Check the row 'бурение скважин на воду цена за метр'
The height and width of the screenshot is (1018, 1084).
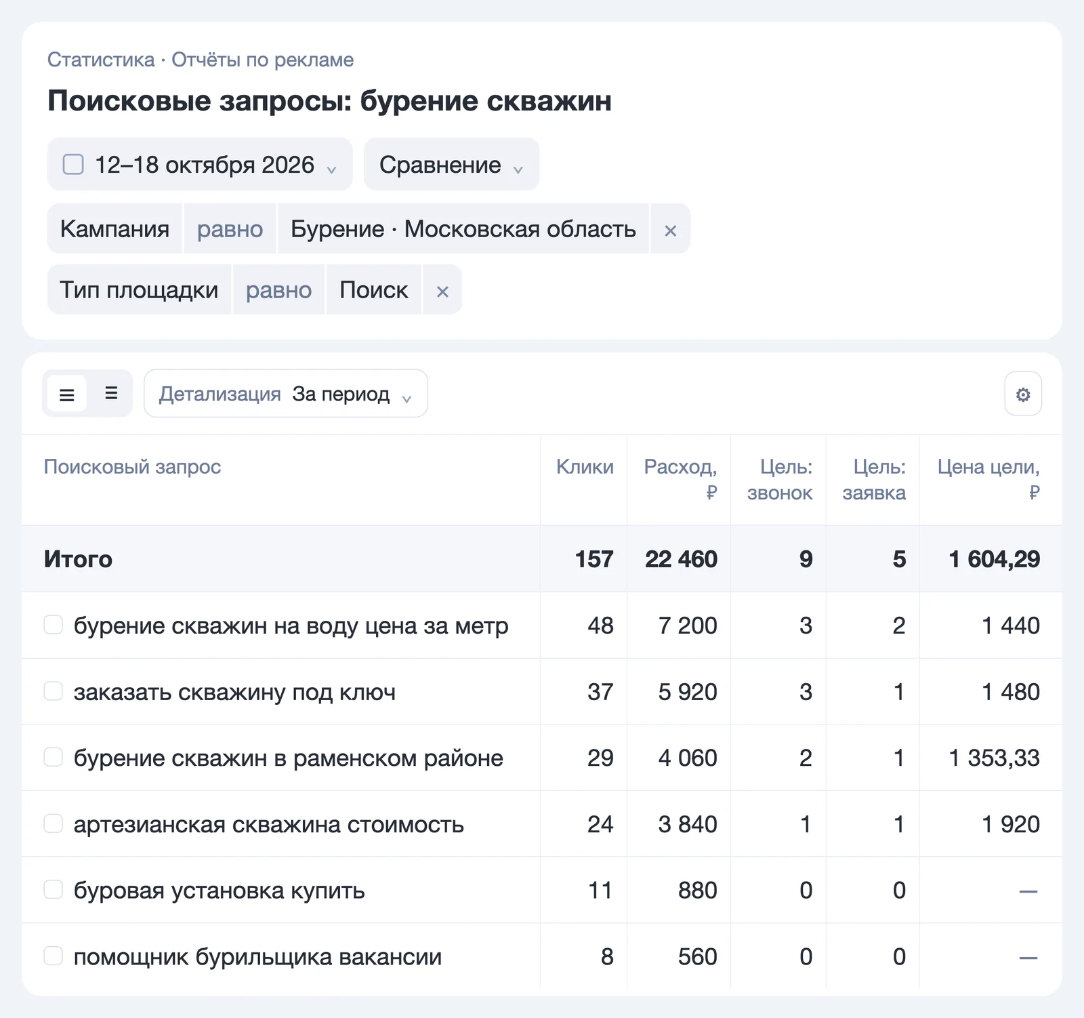(x=54, y=625)
